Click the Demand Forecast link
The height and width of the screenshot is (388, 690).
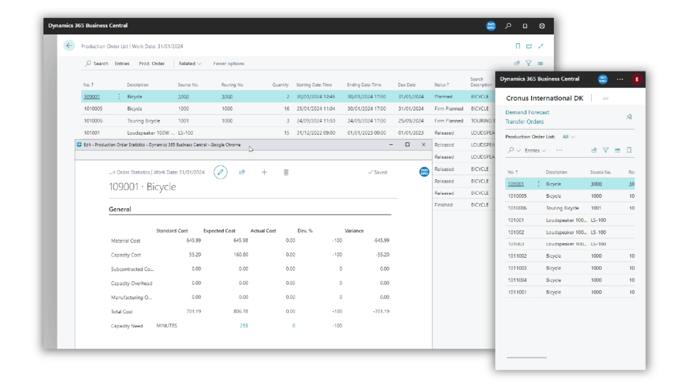pos(527,112)
